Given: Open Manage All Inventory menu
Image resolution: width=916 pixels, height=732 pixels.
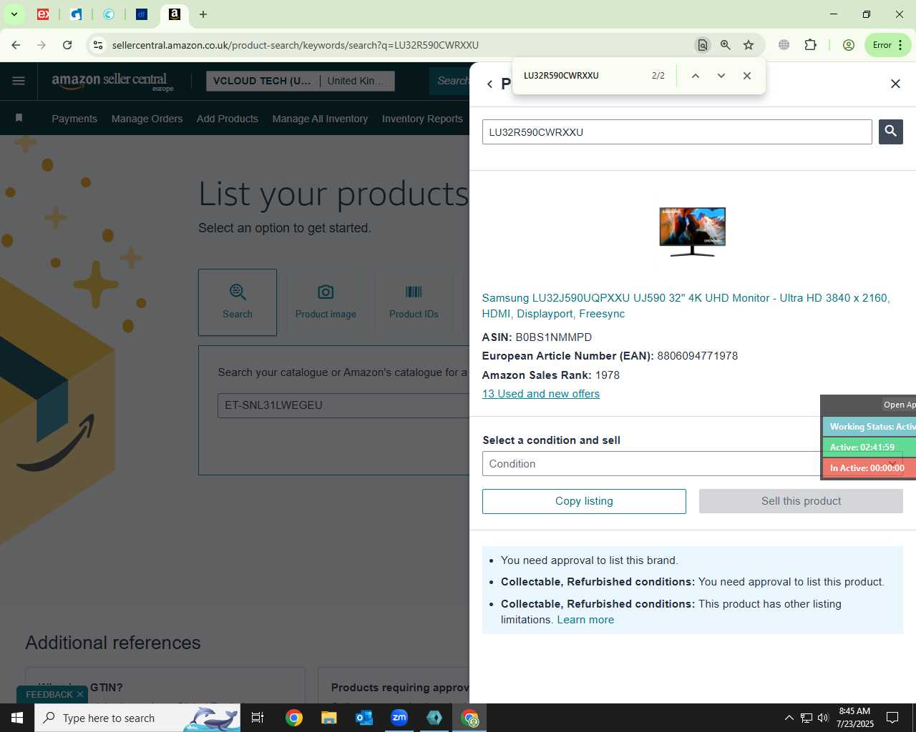Looking at the screenshot, I should click(x=320, y=119).
